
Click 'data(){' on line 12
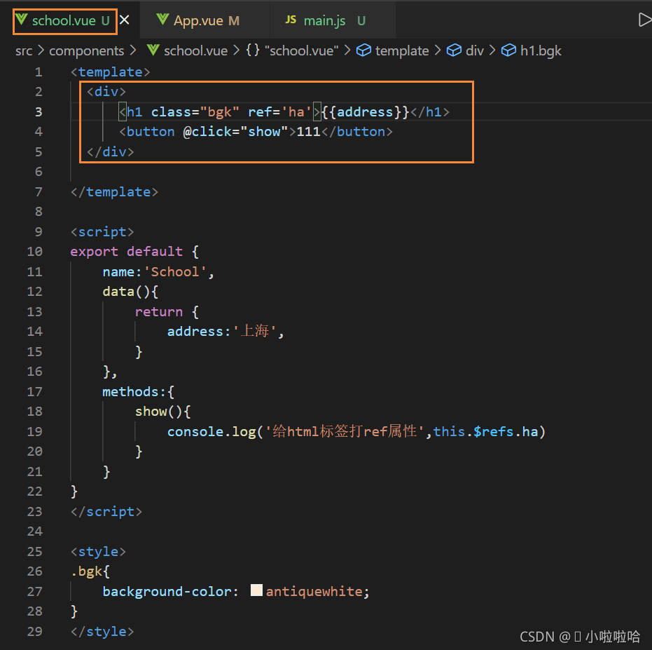(130, 292)
